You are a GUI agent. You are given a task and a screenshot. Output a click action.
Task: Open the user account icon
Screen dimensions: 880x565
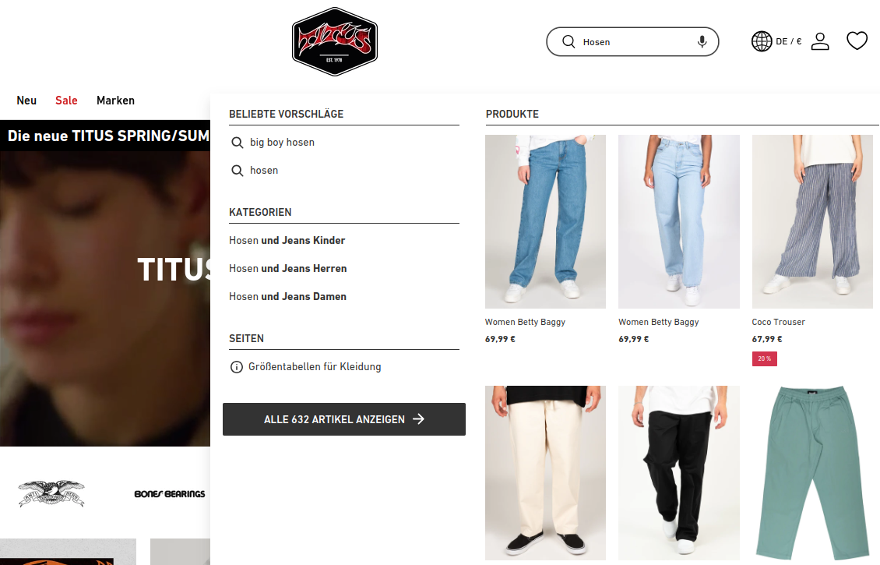click(x=820, y=41)
